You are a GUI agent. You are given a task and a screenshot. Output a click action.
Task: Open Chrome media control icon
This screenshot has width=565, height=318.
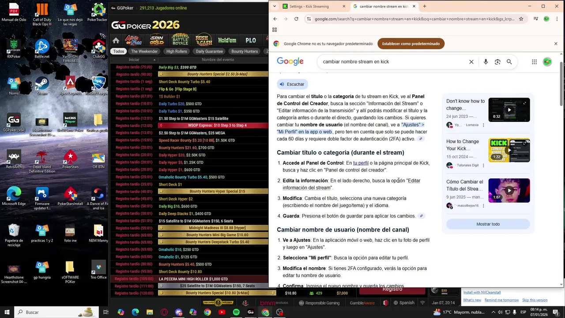coord(535,19)
